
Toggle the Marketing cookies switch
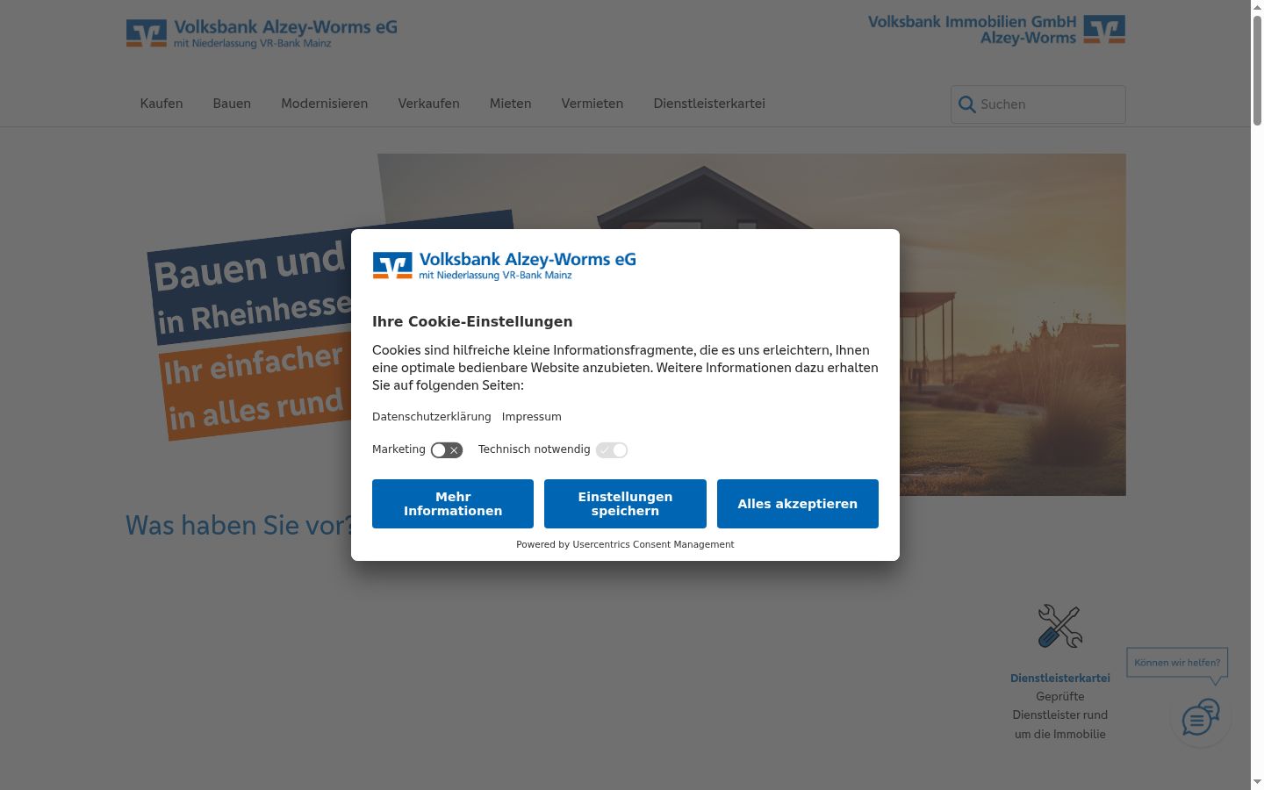[446, 450]
